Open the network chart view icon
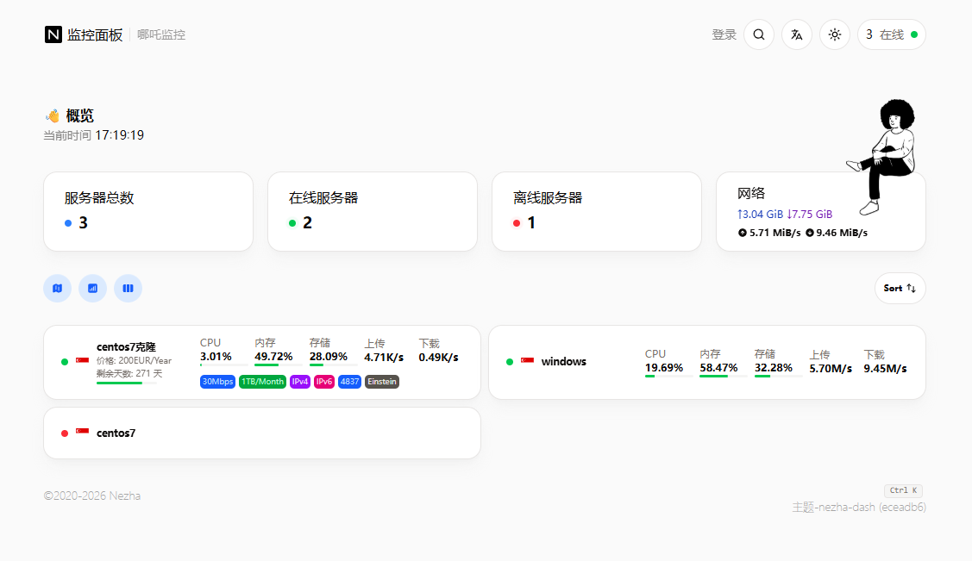This screenshot has height=561, width=972. click(x=93, y=288)
